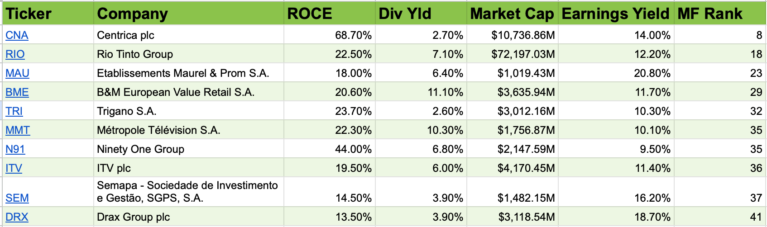
Task: Click the DRX ticker link
Action: [17, 217]
